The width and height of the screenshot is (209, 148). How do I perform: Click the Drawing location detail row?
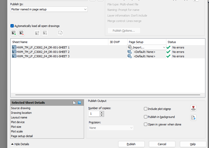[x=47, y=113]
